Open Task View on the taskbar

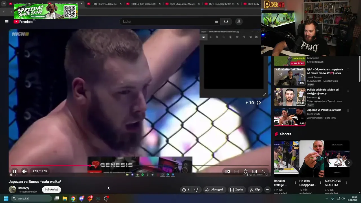coord(57,198)
